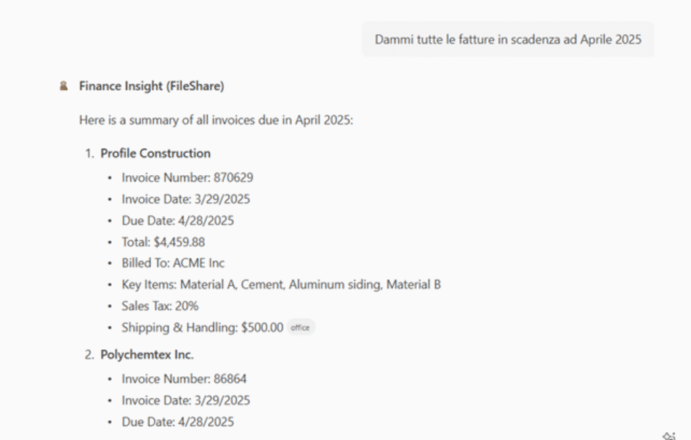Click the Shipping & Handling $500.00 text
The height and width of the screenshot is (440, 691).
[x=202, y=328]
